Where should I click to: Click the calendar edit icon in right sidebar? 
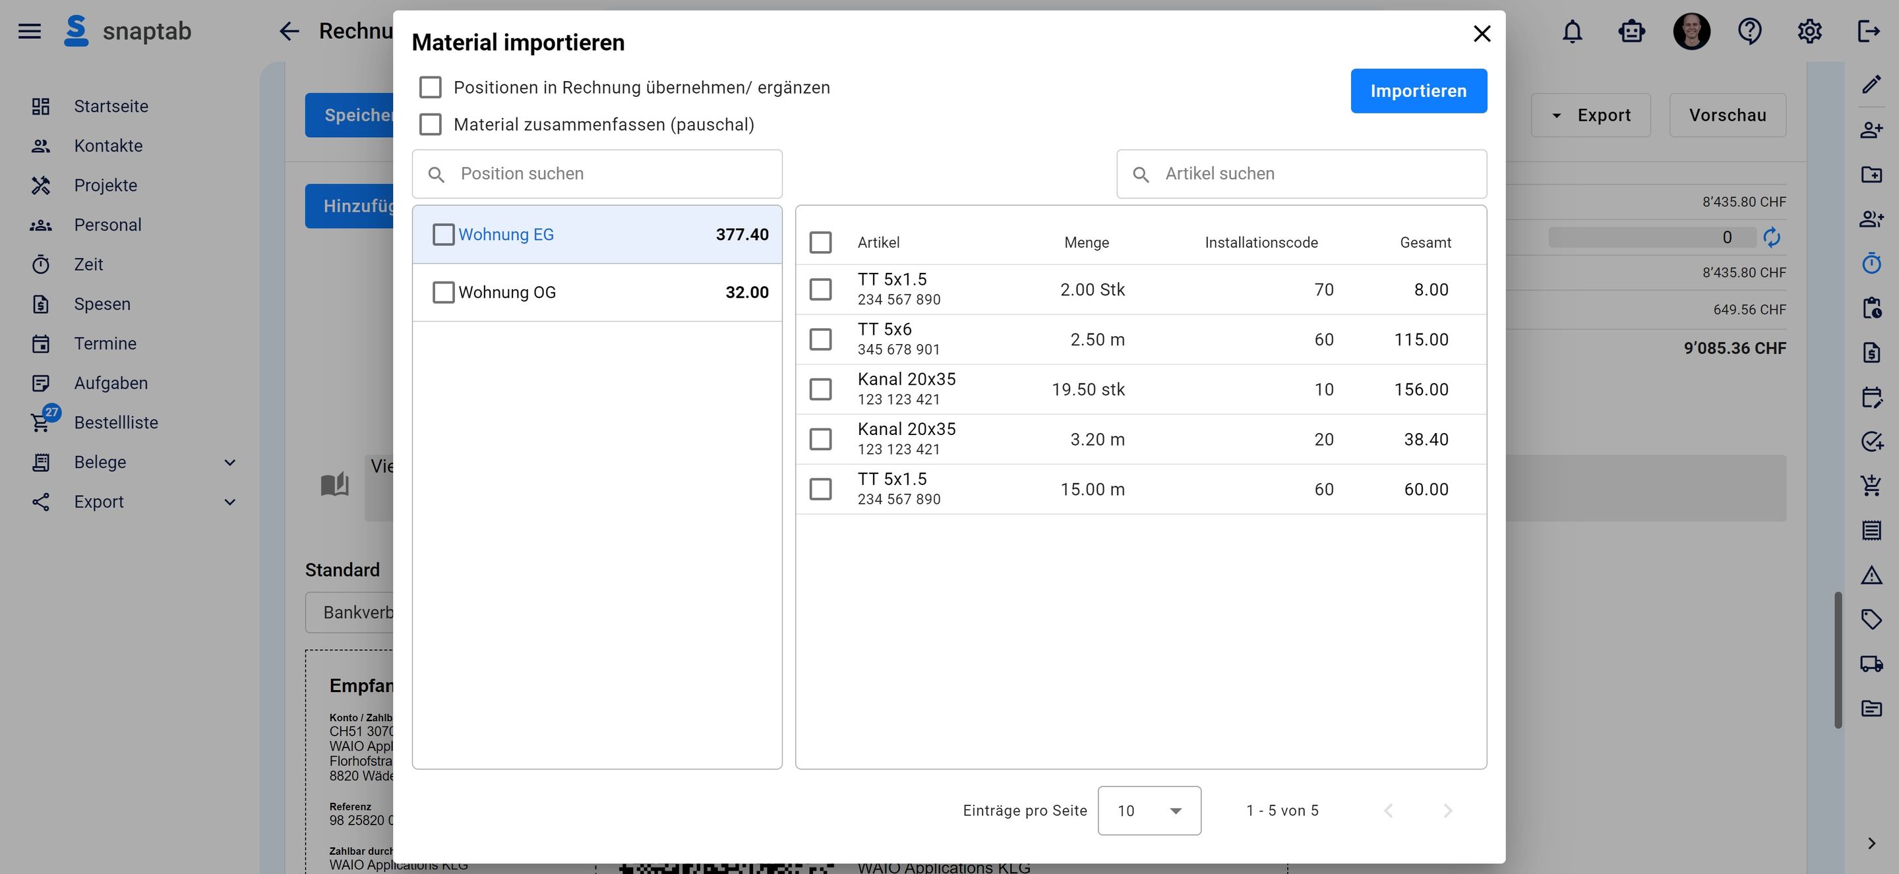(1871, 397)
